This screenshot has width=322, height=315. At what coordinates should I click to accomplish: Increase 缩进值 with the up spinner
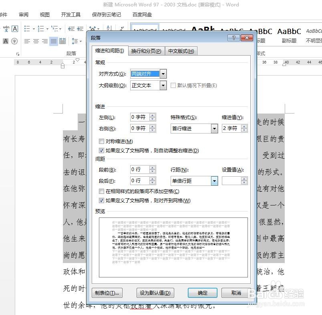click(244, 126)
